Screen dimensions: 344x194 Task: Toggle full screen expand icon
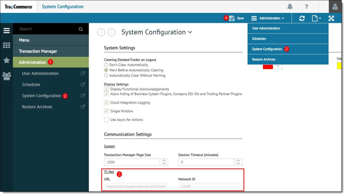[x=331, y=18]
